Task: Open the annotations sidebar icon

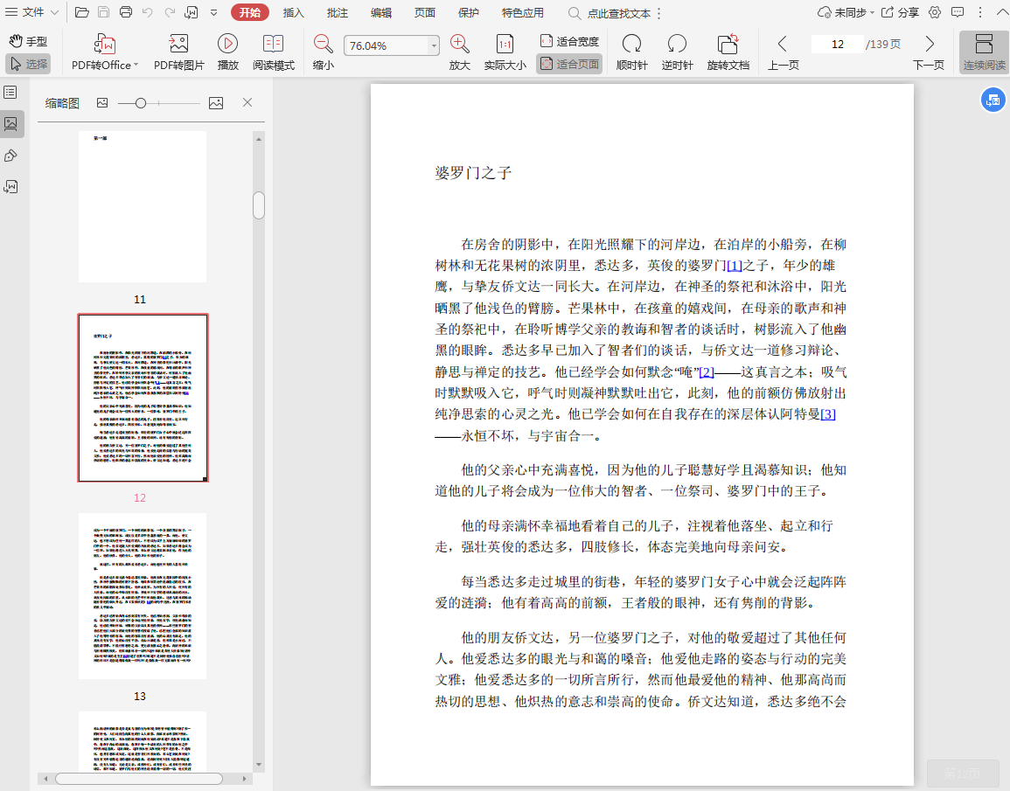Action: [11, 156]
